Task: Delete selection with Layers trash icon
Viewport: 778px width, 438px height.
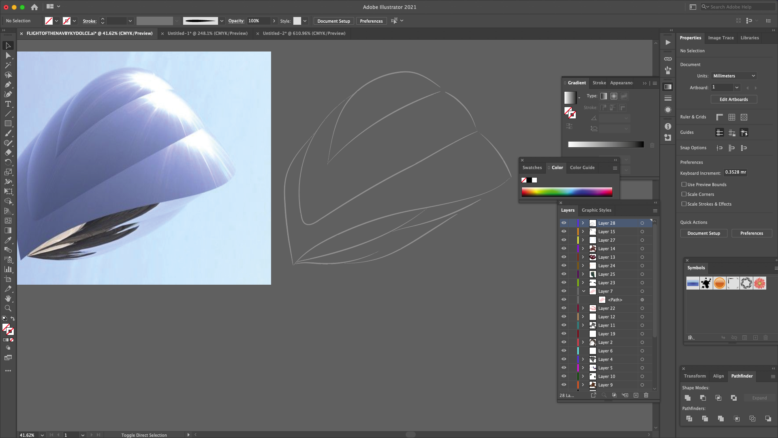Action: click(x=646, y=395)
